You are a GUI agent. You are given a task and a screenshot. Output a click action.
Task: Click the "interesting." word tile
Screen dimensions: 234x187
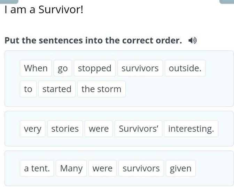click(191, 129)
